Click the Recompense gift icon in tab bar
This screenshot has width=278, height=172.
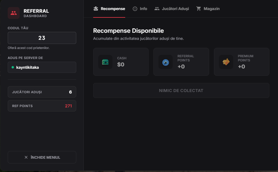(x=96, y=9)
